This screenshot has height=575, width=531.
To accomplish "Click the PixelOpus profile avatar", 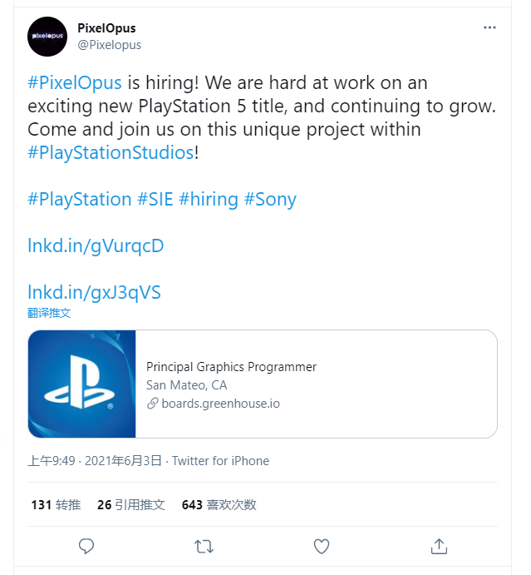I will pyautogui.click(x=47, y=37).
